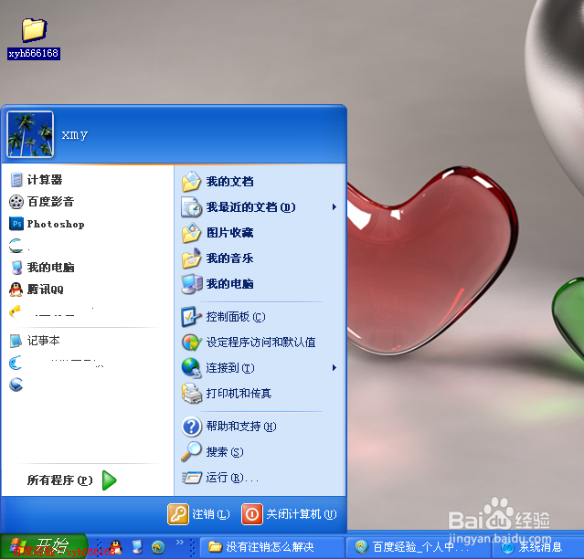Click 我最近的文档(D) menu item
Screen dimensions: 584x559
260,207
